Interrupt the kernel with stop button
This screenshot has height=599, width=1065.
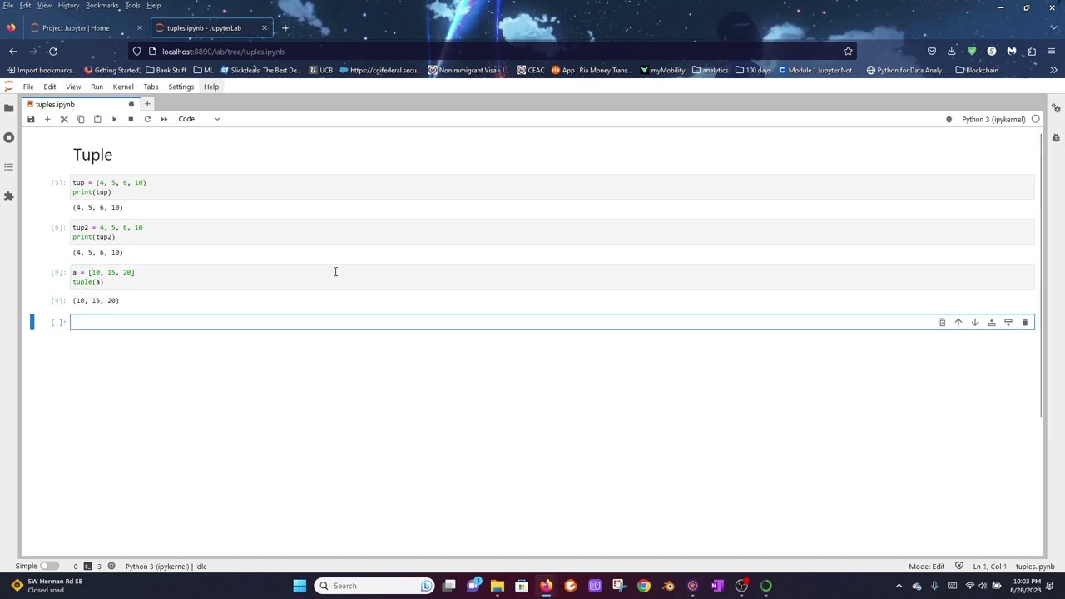131,119
